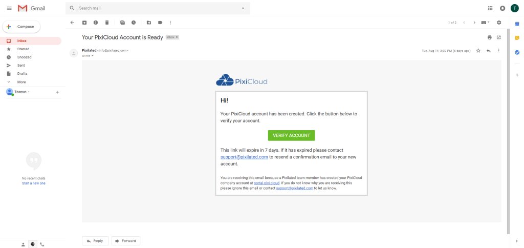The width and height of the screenshot is (524, 248).
Task: Archive this conversation
Action: [x=84, y=23]
